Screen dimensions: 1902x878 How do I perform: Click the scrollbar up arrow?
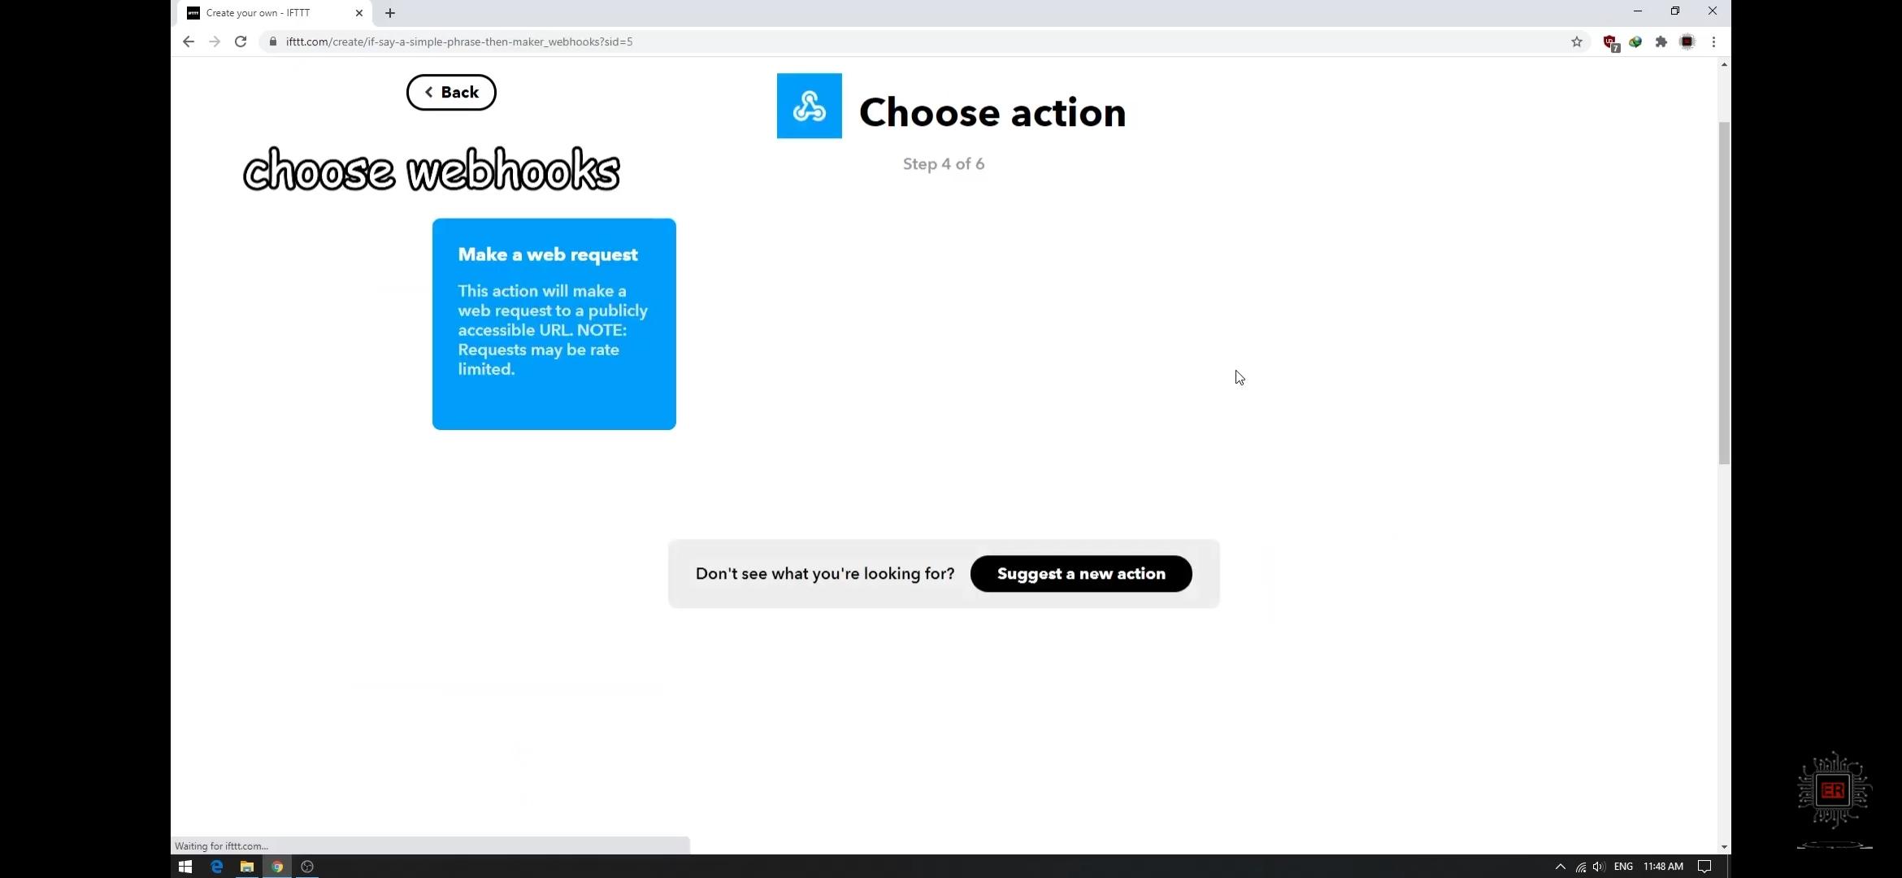[x=1724, y=64]
